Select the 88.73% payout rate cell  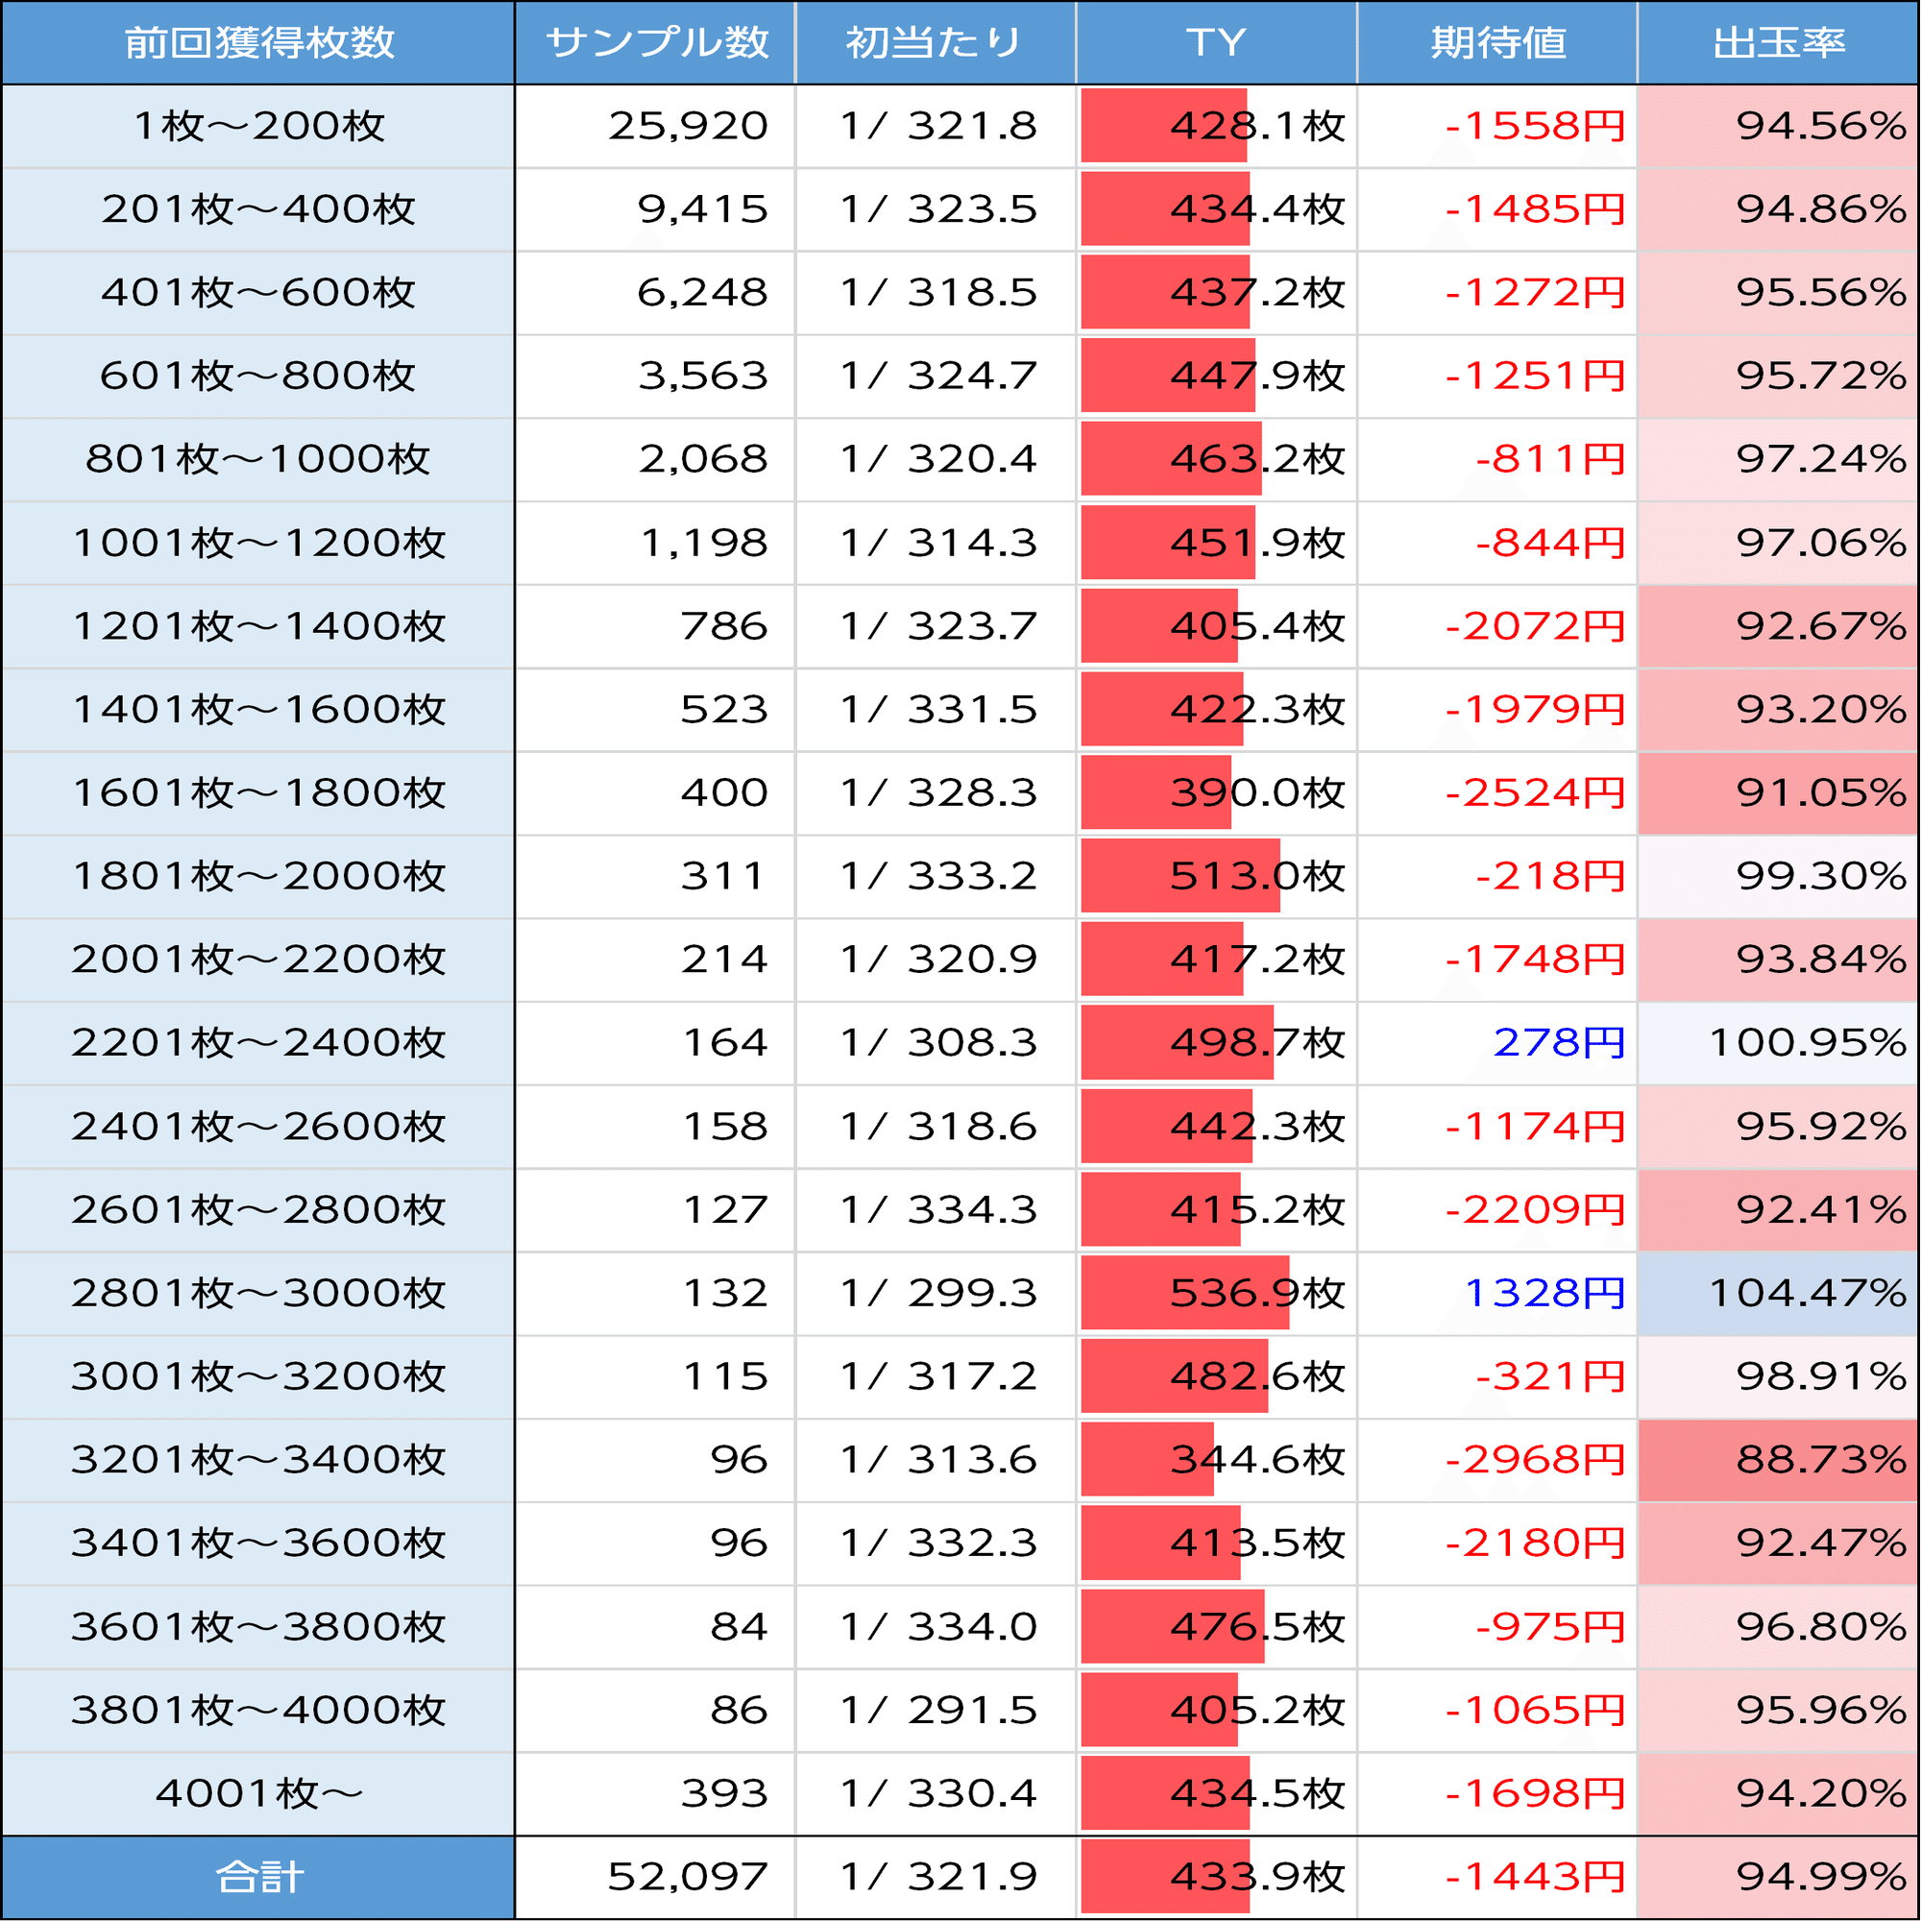(x=1819, y=1460)
